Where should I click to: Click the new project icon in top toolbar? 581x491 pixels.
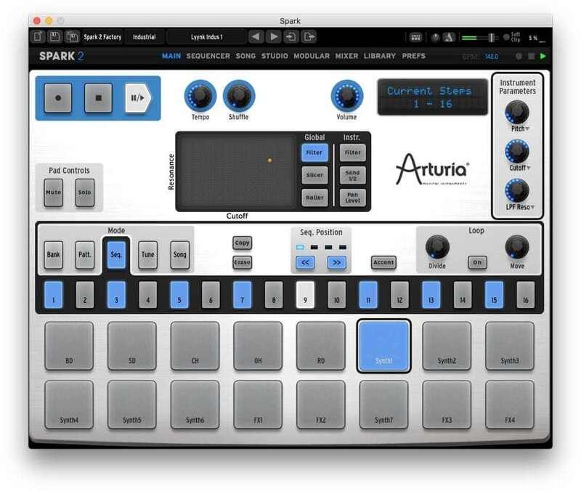tap(38, 36)
